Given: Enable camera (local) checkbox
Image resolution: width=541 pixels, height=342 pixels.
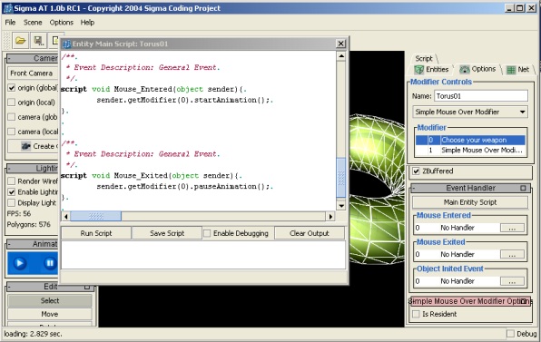Looking at the screenshot, I should tap(12, 132).
